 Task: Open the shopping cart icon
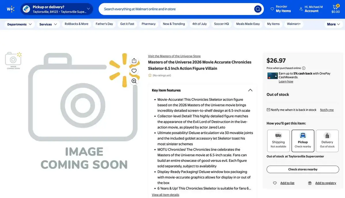(336, 7)
